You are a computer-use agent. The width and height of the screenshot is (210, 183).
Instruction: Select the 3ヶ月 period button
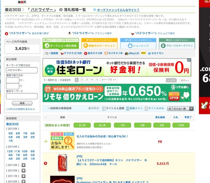click(x=82, y=125)
